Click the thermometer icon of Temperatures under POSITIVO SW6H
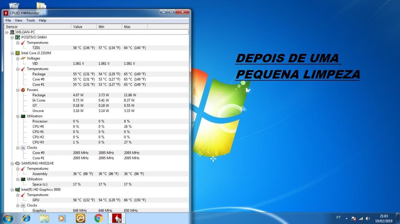The height and width of the screenshot is (224, 400). (23, 42)
